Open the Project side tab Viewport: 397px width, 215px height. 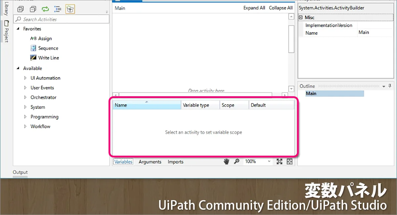6,31
